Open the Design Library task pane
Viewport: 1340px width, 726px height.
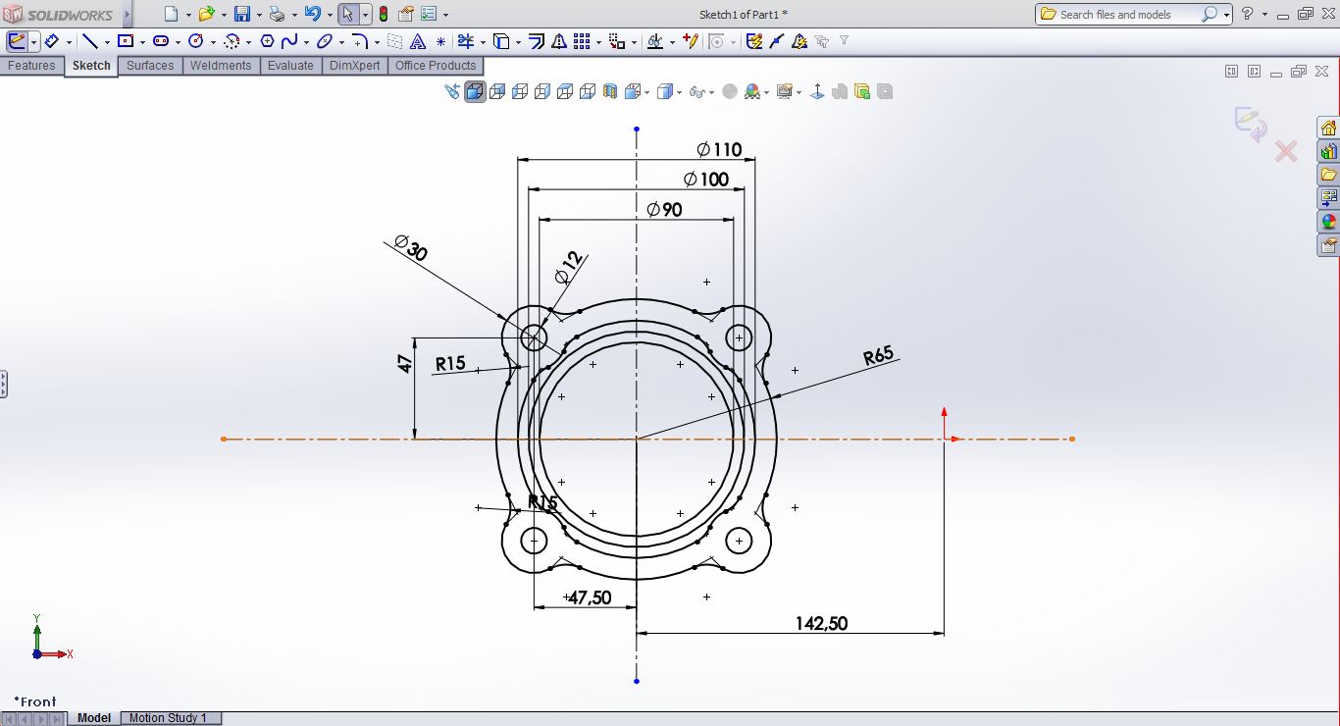(x=1327, y=150)
